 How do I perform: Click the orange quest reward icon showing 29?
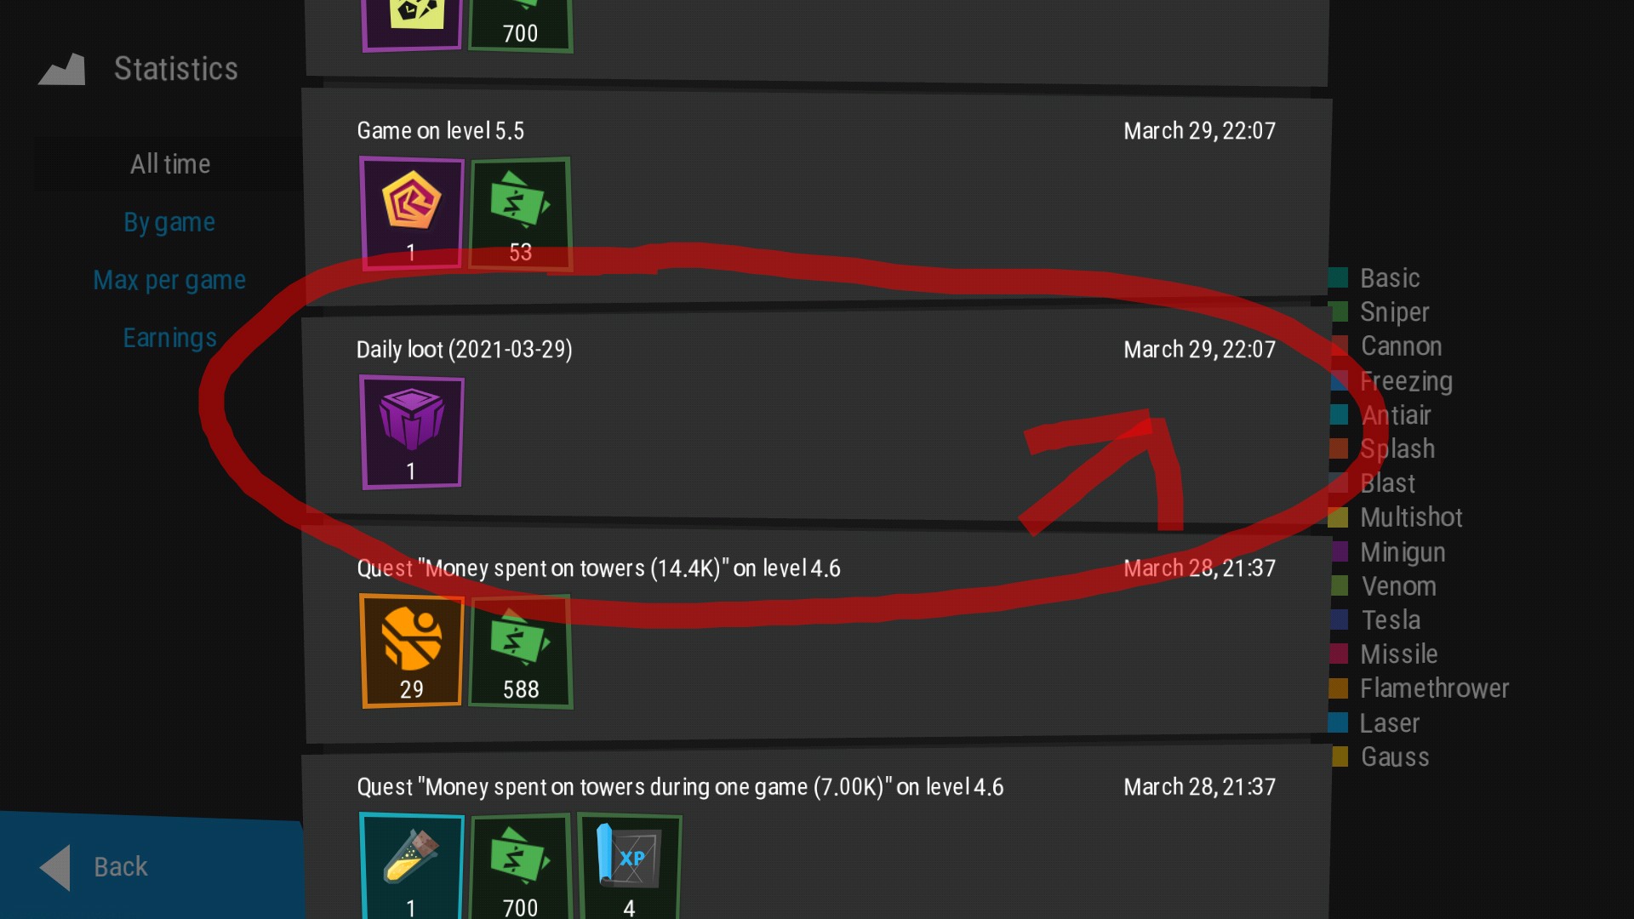(x=412, y=651)
